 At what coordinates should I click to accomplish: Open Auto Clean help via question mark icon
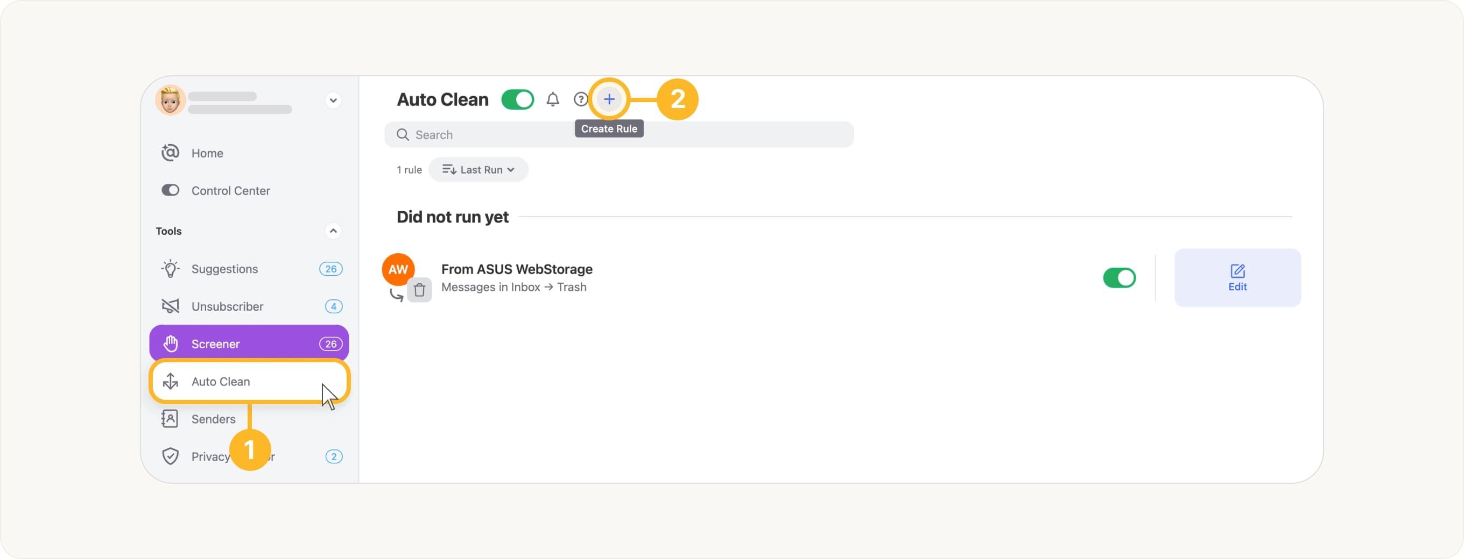click(x=581, y=99)
